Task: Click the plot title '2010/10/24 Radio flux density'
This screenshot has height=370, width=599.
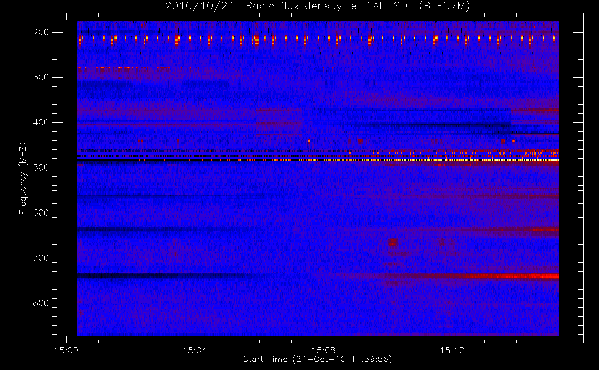Action: pyautogui.click(x=318, y=6)
